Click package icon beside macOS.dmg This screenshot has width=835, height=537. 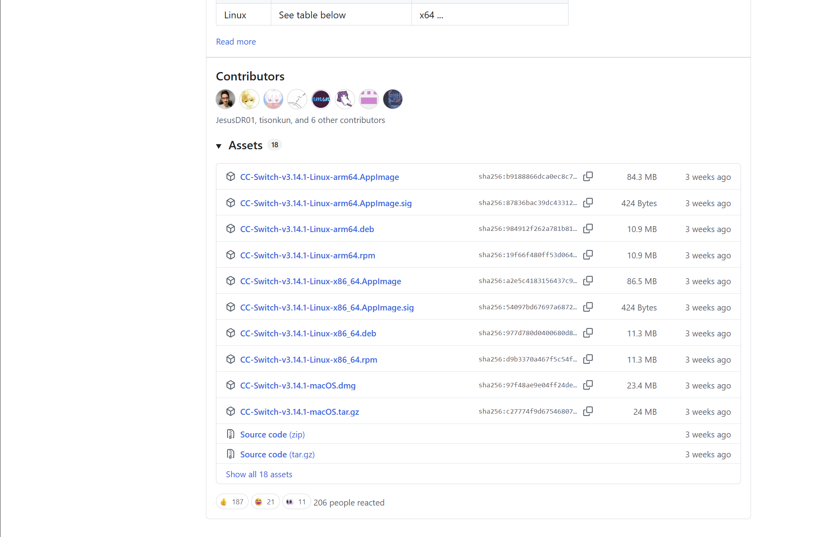coord(231,385)
